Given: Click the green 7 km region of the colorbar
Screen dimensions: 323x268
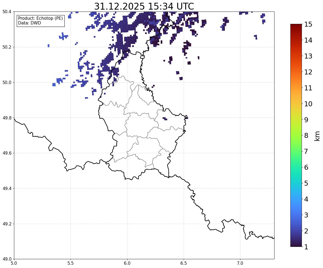Looking at the screenshot, I should (x=296, y=151).
